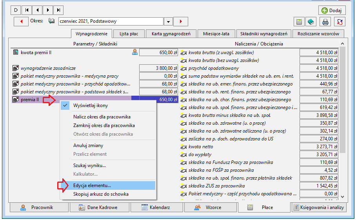Click the vertical scrollbar thumb
This screenshot has height=220, width=356.
click(x=342, y=100)
